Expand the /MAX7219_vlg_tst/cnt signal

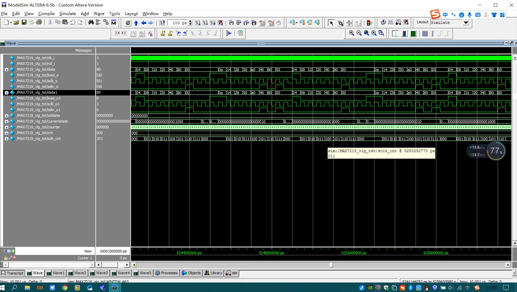[7, 133]
